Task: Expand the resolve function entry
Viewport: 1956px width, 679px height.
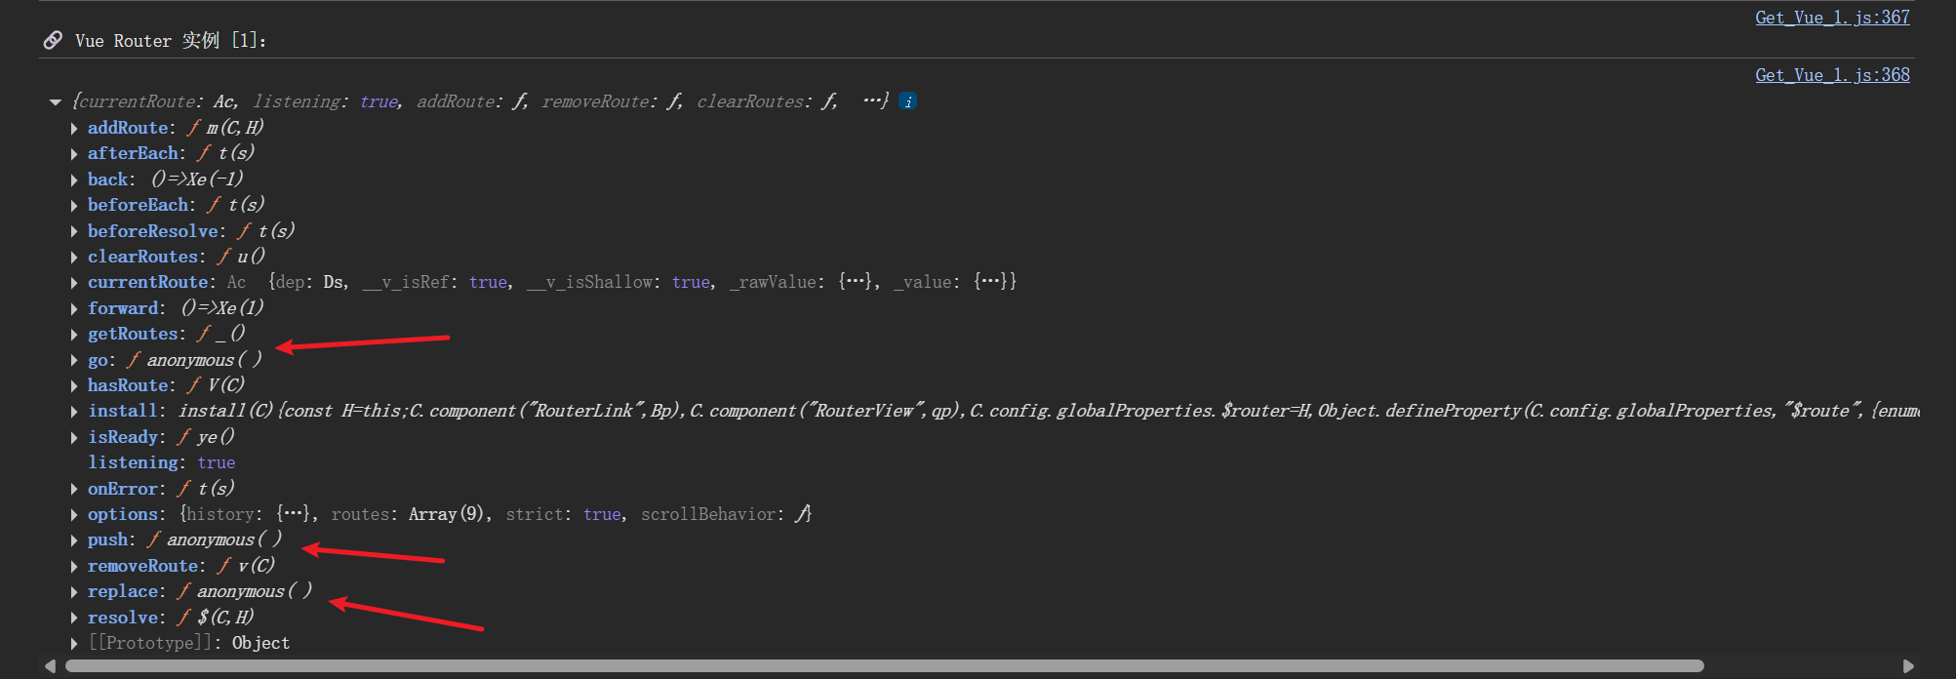Action: [74, 618]
